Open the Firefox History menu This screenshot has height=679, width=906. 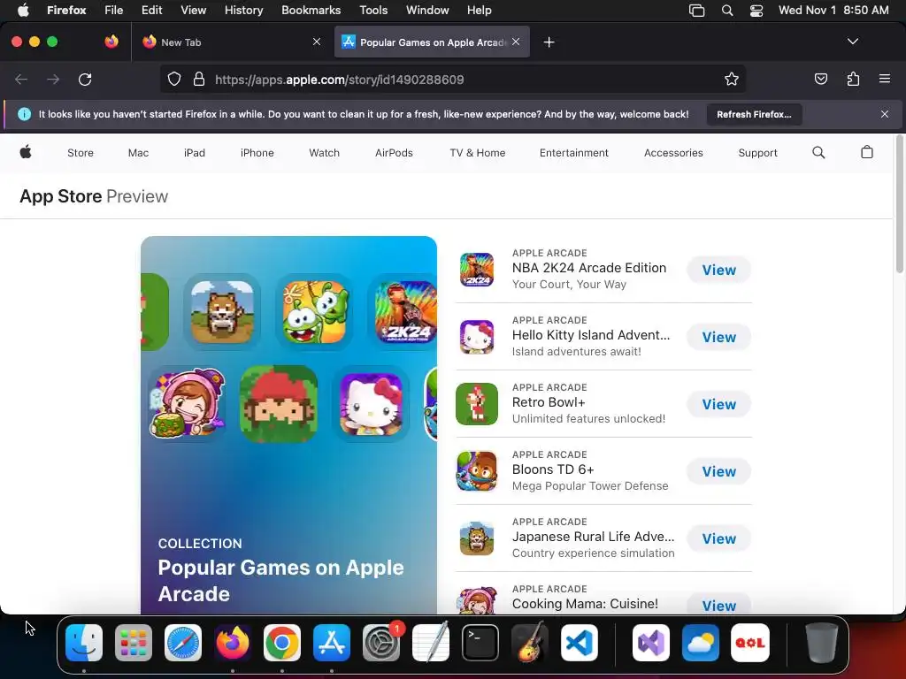tap(243, 10)
